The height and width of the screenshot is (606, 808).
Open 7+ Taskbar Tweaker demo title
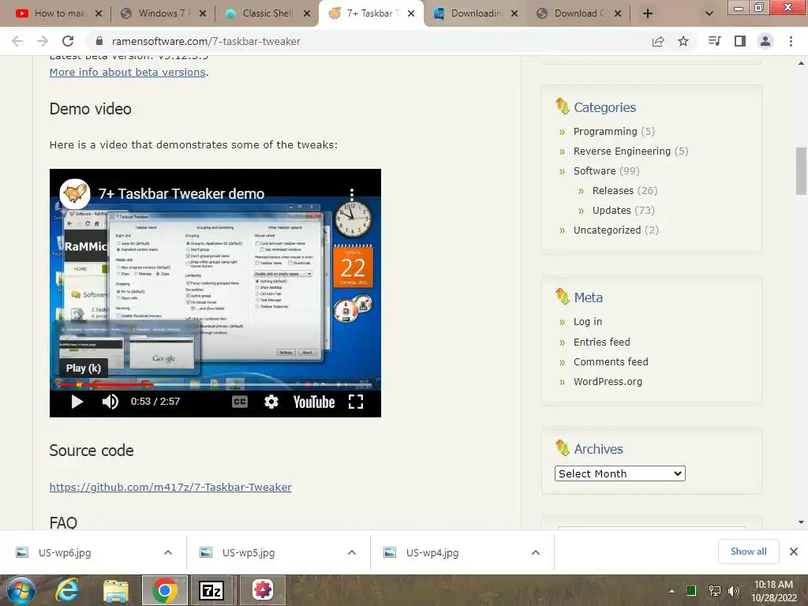(x=181, y=194)
